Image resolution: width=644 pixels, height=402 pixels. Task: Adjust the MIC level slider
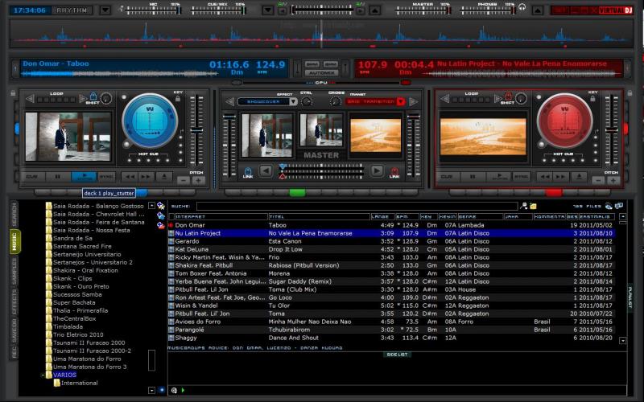[153, 10]
